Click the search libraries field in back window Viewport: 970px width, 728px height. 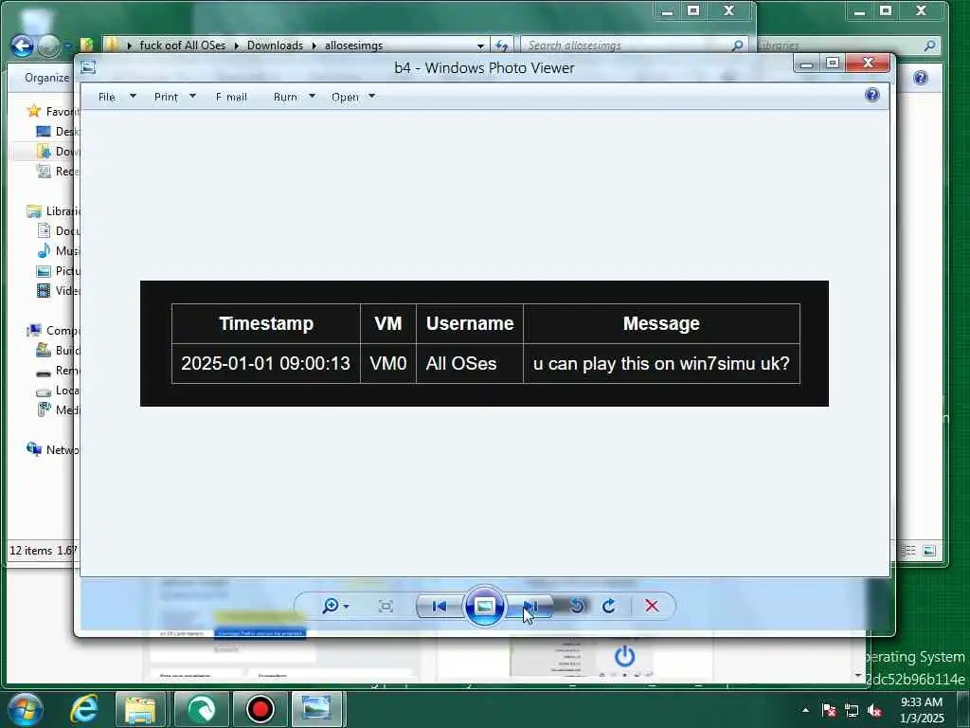tap(848, 45)
